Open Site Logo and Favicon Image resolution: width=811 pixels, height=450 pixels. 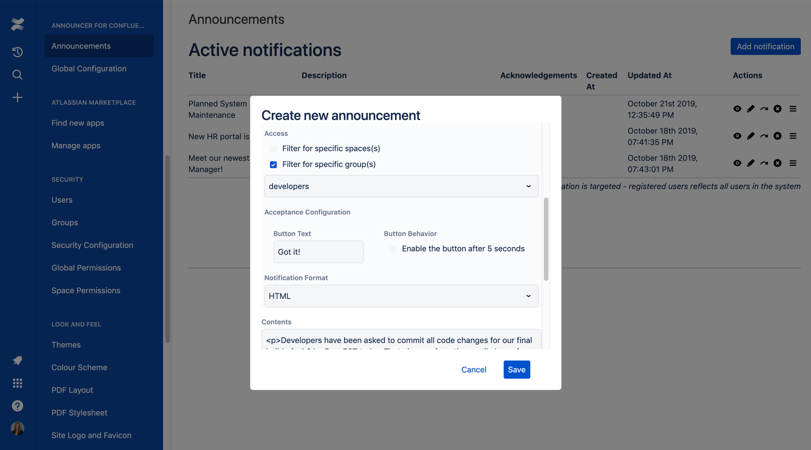pos(91,435)
